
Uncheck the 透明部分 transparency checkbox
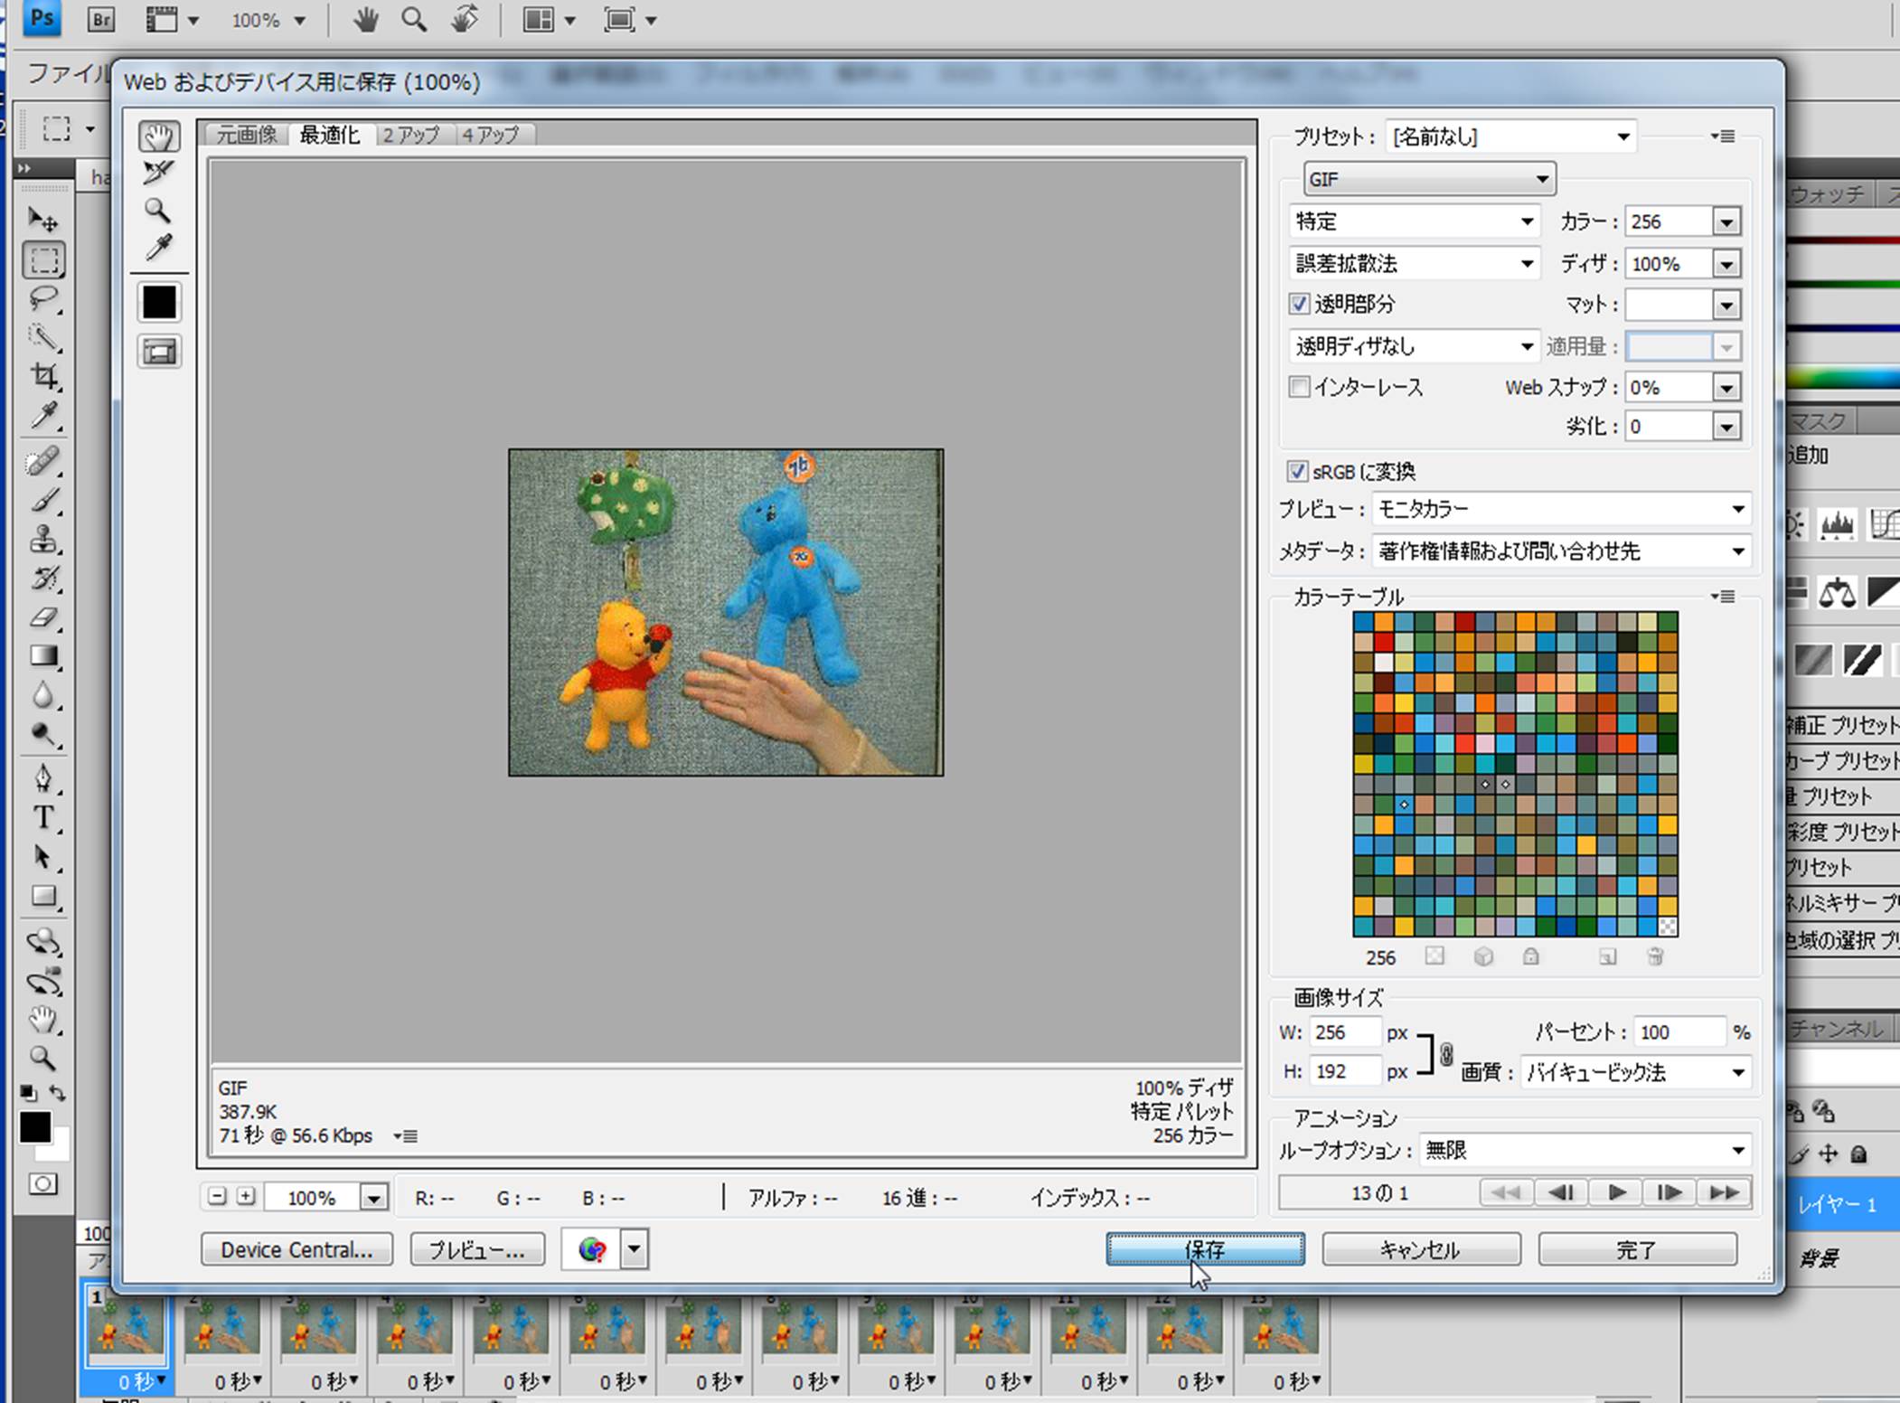point(1299,304)
